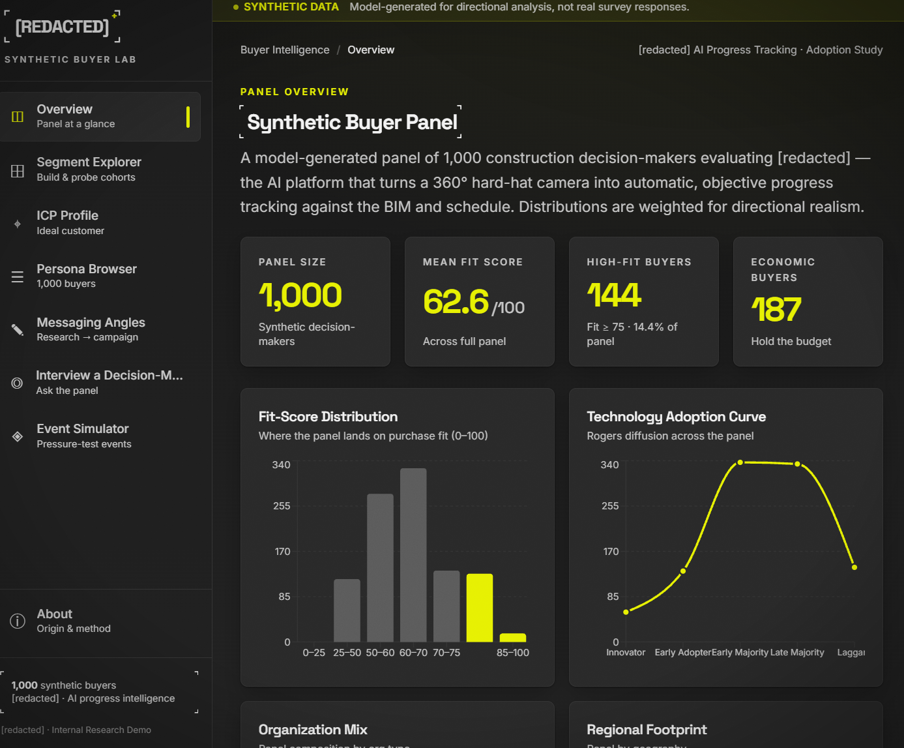Select Event Simulator in the sidebar
The image size is (904, 748).
[100, 436]
